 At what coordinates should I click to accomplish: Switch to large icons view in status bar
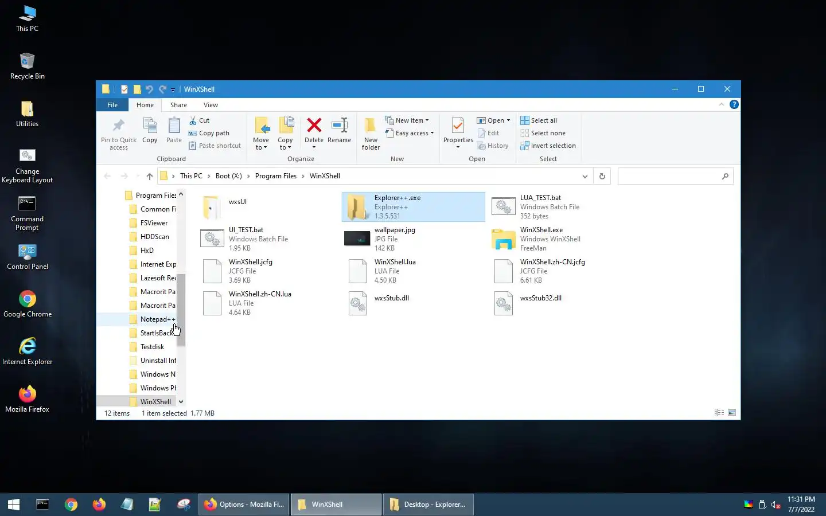pyautogui.click(x=732, y=413)
